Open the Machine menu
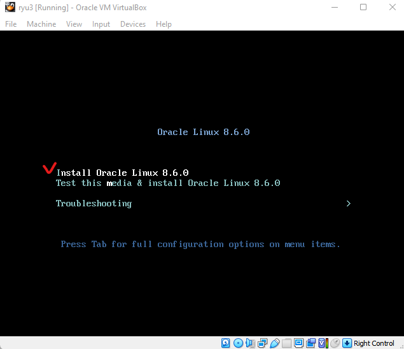 41,24
